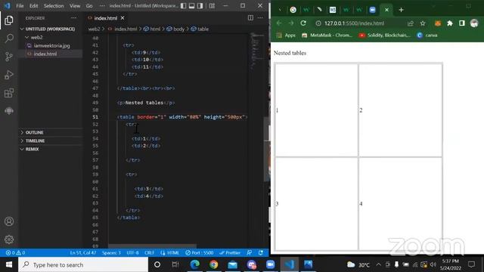Image resolution: width=484 pixels, height=272 pixels.
Task: Select iamveektoria.jpg in Explorer
Action: pos(51,45)
